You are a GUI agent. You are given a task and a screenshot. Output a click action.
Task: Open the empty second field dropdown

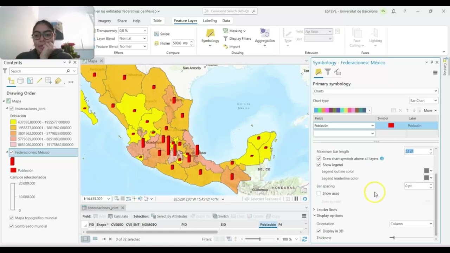point(344,134)
